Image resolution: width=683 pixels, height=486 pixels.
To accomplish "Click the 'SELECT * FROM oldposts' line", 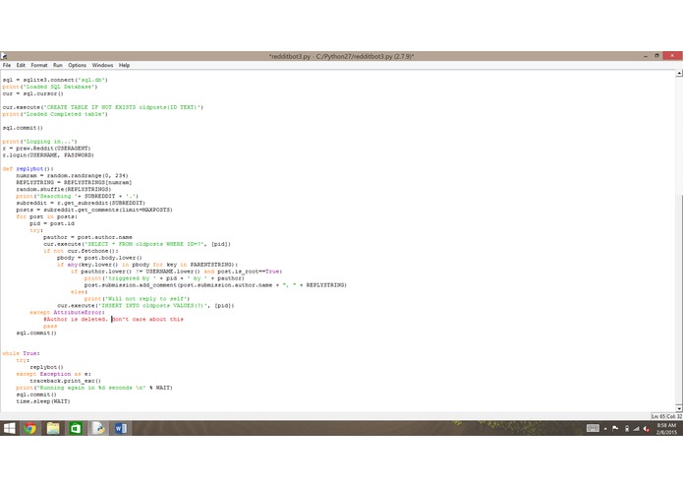I will [138, 244].
